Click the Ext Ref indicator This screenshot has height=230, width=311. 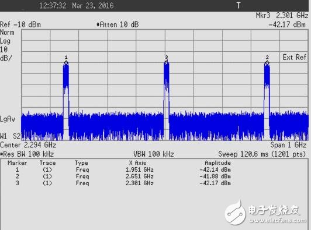pos(295,57)
